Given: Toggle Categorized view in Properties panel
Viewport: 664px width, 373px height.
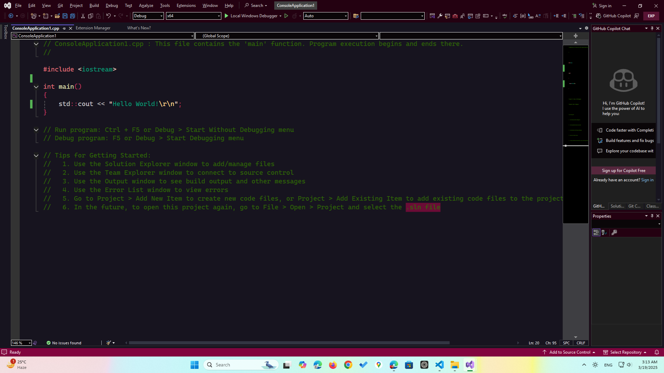Looking at the screenshot, I should coord(596,232).
